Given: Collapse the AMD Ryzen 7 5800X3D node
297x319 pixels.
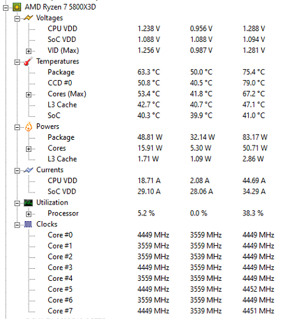Looking at the screenshot, I should click(x=6, y=8).
